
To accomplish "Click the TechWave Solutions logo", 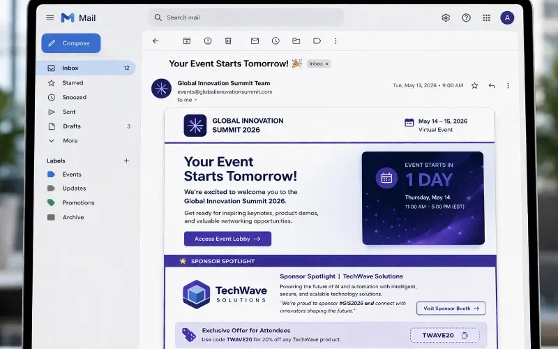I will (225, 294).
